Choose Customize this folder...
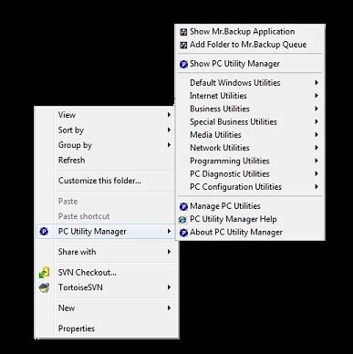This screenshot has height=354, width=353. [106, 181]
